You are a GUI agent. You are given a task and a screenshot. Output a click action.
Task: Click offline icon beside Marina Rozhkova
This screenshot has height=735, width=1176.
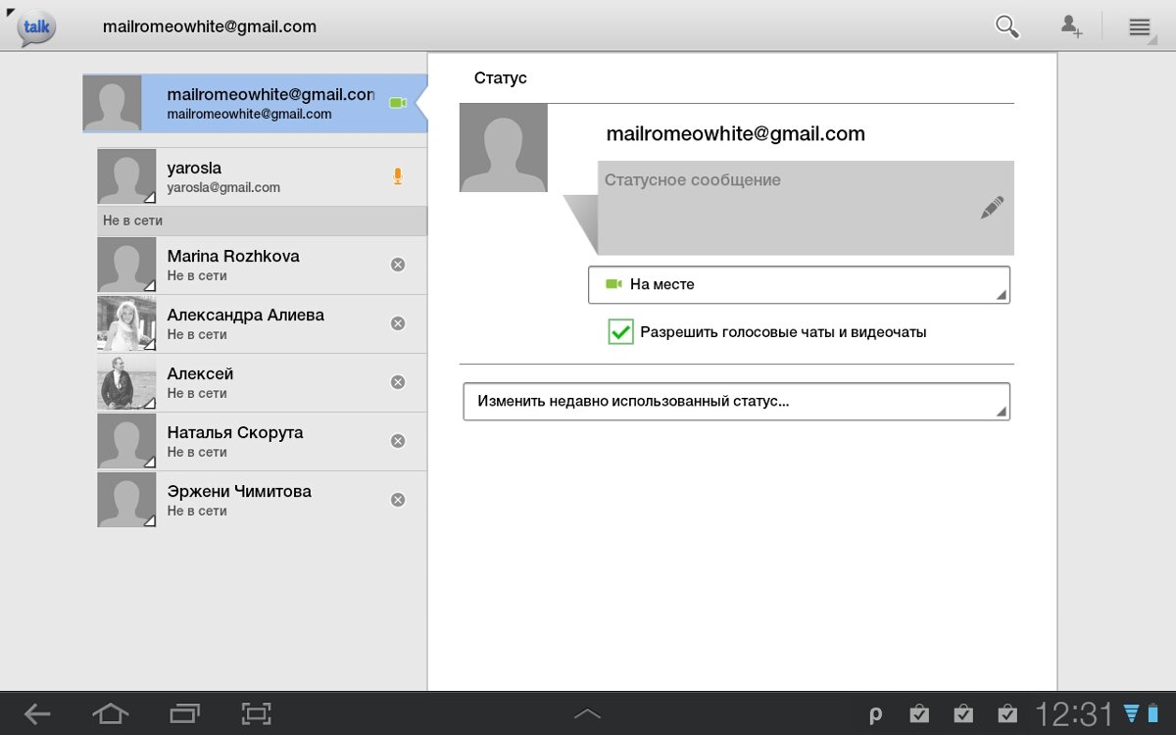click(397, 265)
